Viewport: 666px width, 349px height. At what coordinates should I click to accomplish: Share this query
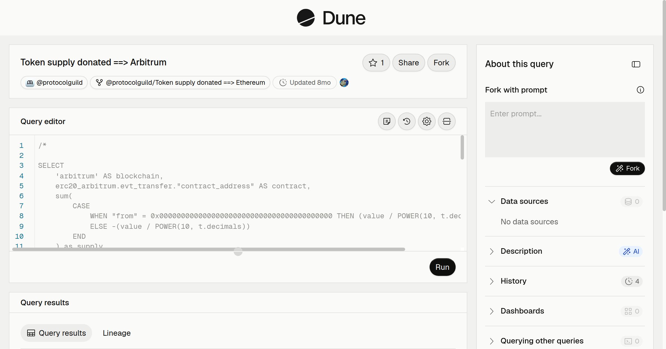[408, 63]
